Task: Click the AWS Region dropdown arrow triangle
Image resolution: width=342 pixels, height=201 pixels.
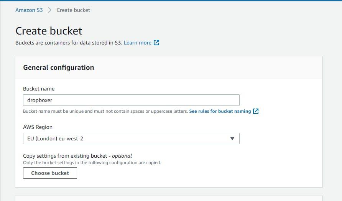Action: [232, 138]
